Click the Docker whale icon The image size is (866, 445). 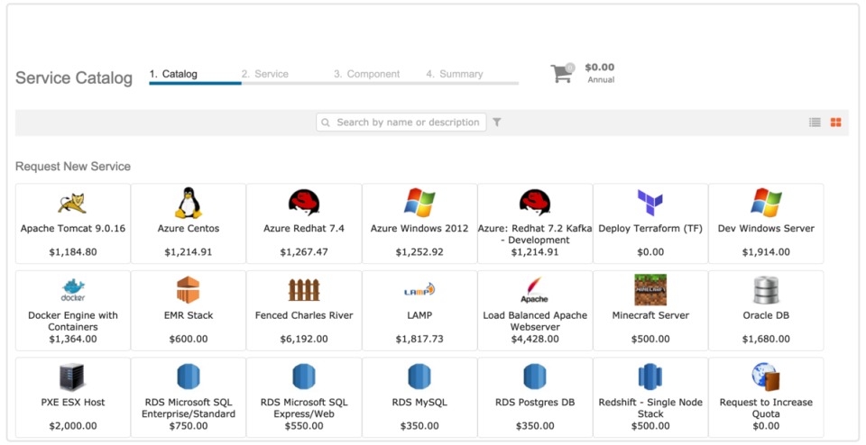[x=72, y=290]
